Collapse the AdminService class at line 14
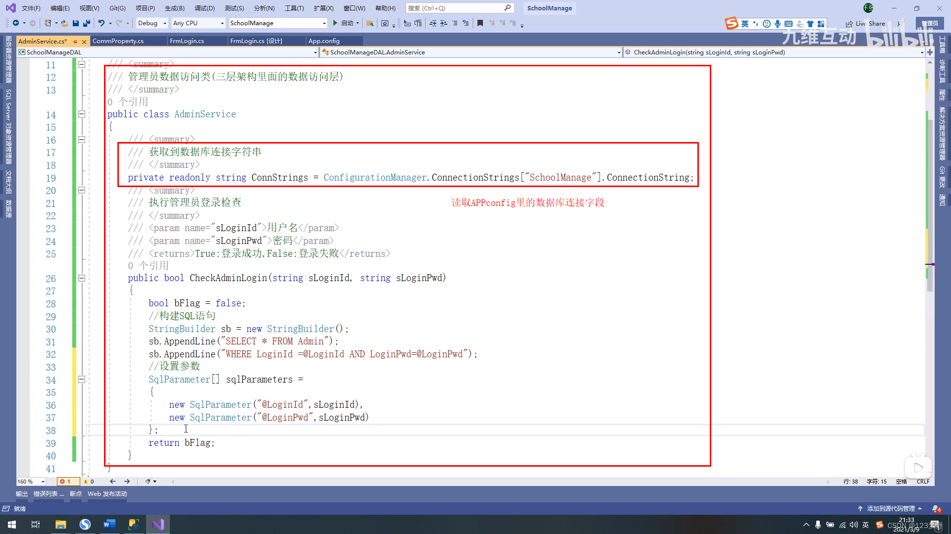The image size is (951, 534). click(x=82, y=114)
